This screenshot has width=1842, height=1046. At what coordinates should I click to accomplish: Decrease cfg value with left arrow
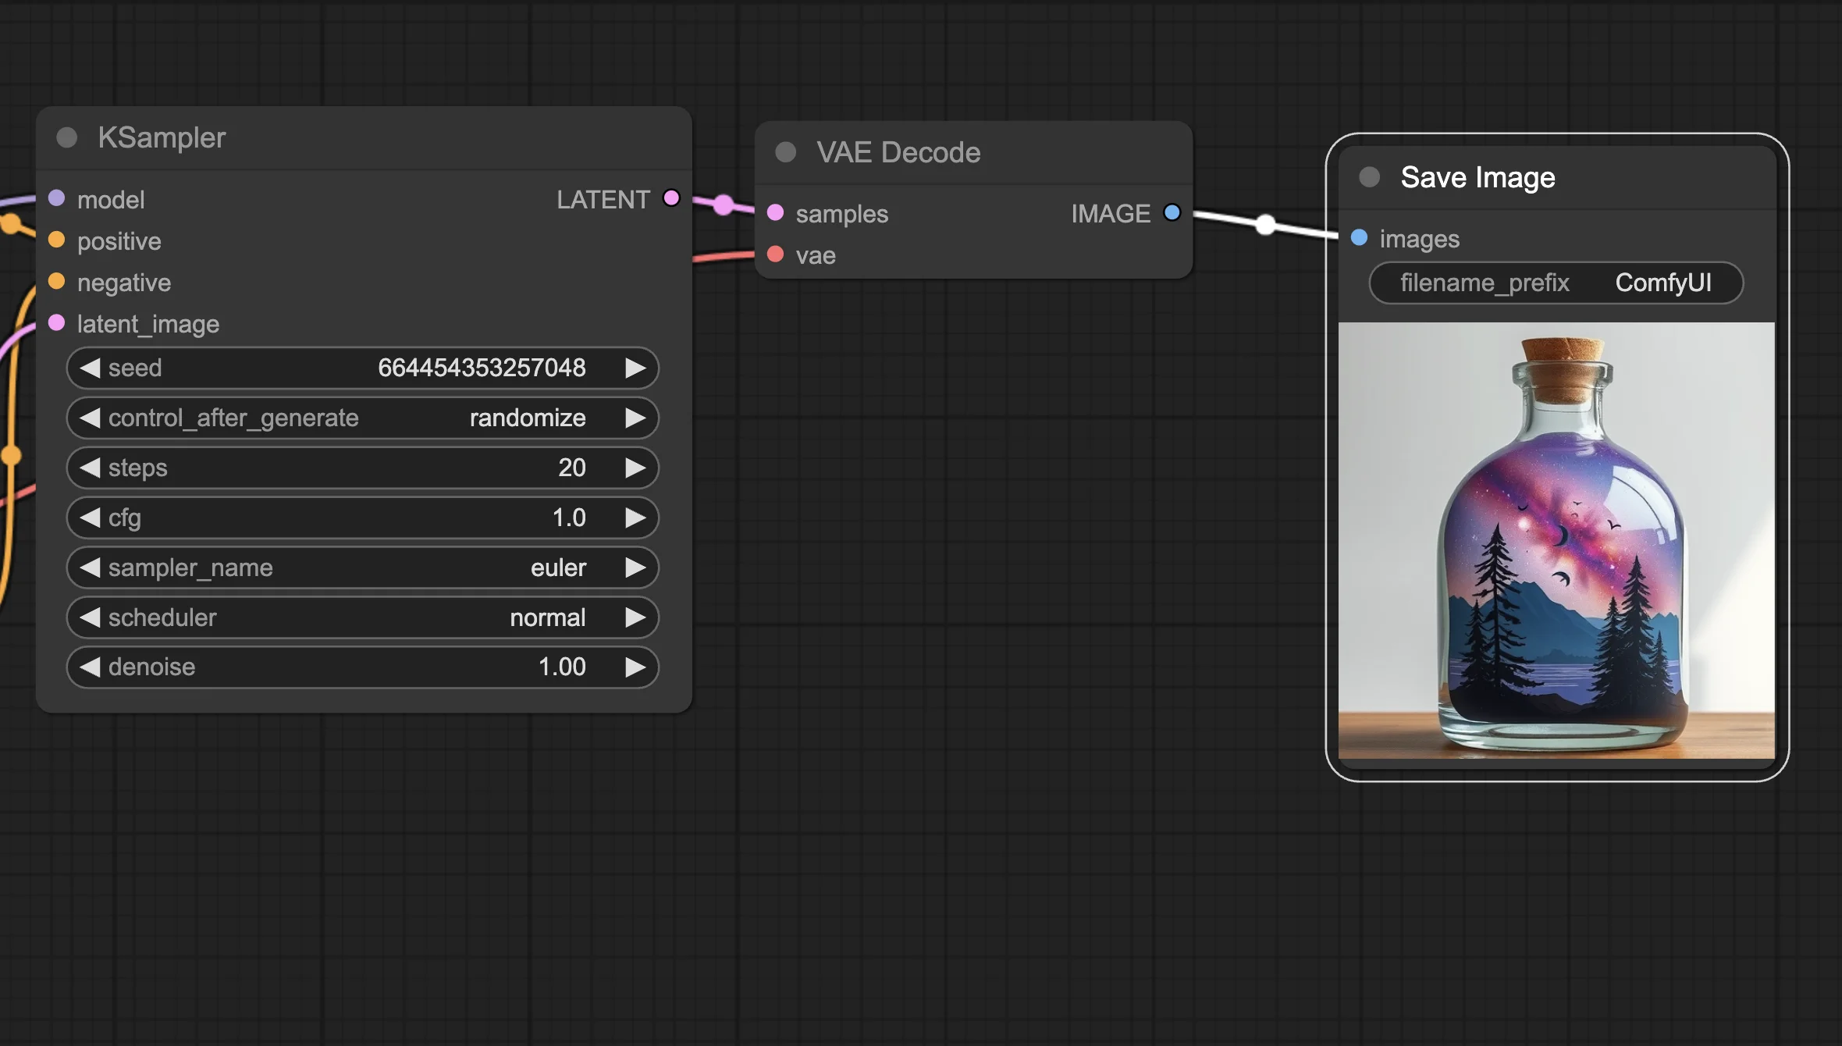coord(91,518)
